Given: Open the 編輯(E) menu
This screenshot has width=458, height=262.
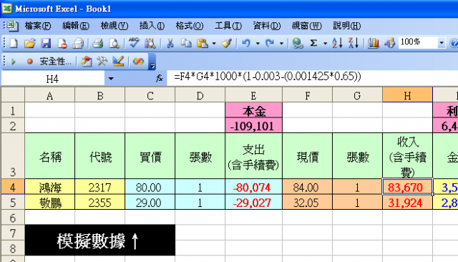Looking at the screenshot, I should (x=76, y=26).
